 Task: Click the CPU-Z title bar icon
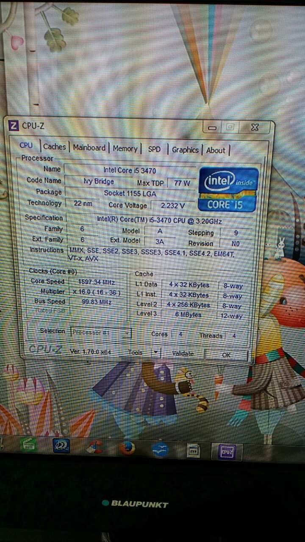pos(14,125)
